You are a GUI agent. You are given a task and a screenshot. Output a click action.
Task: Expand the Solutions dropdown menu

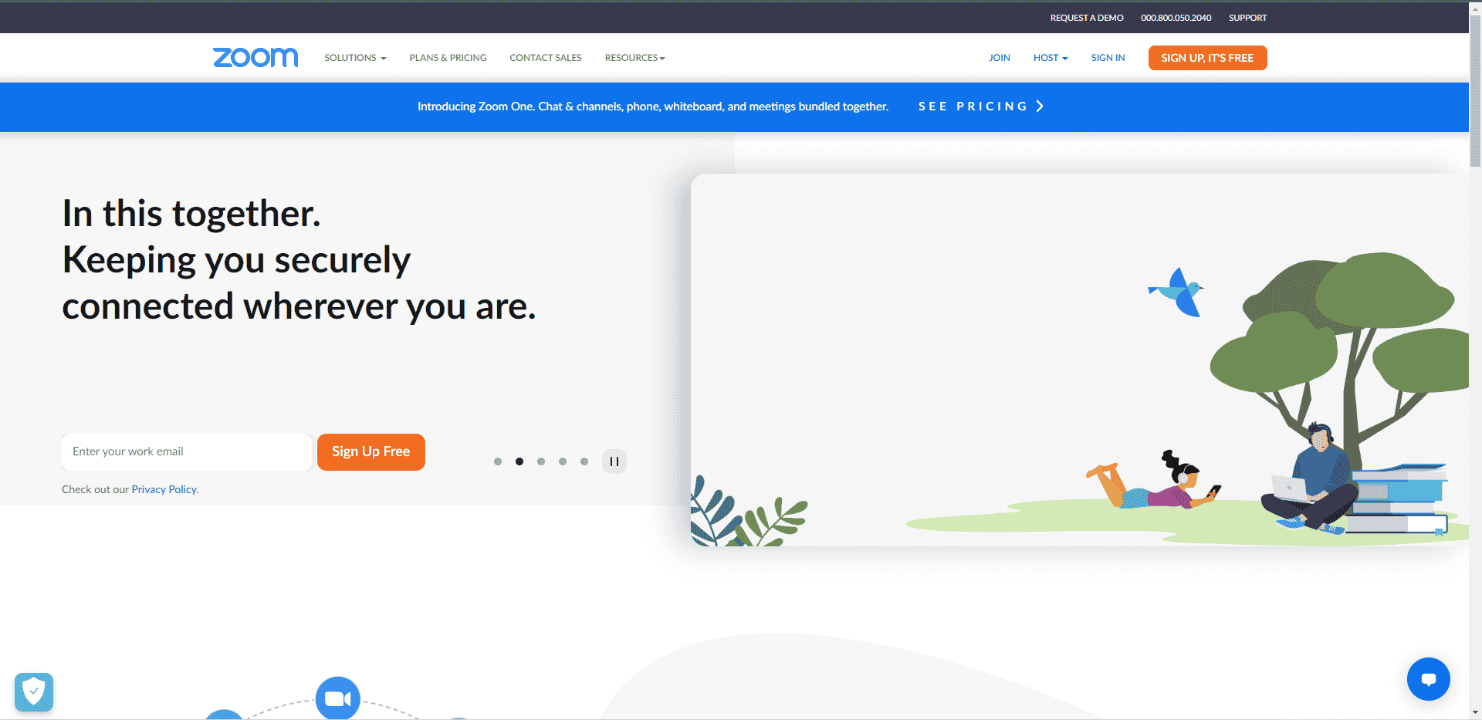click(355, 58)
